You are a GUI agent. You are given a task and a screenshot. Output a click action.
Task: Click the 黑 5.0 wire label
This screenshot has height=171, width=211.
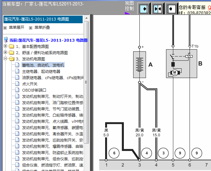click(x=106, y=132)
